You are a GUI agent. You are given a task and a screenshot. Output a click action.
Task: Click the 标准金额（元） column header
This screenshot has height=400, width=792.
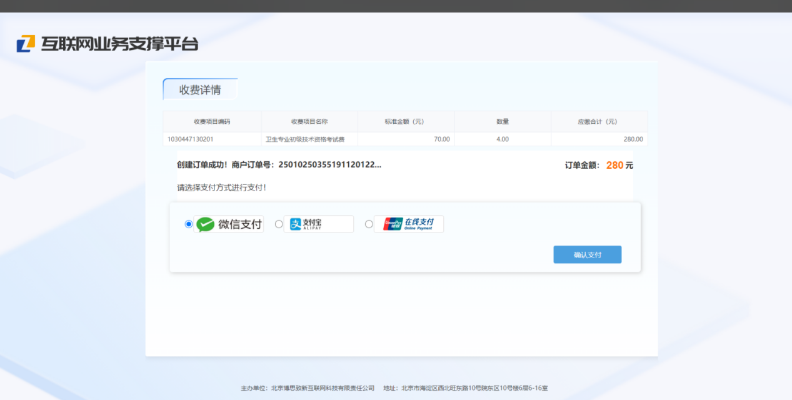pyautogui.click(x=406, y=122)
